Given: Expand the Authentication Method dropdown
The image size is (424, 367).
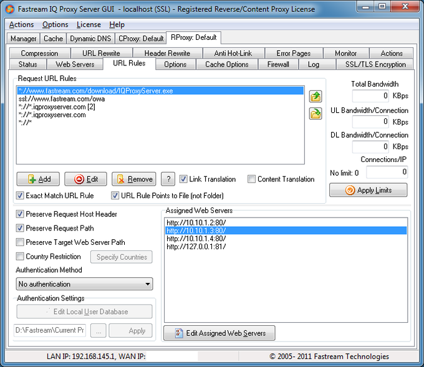Looking at the screenshot, I should pos(84,284).
